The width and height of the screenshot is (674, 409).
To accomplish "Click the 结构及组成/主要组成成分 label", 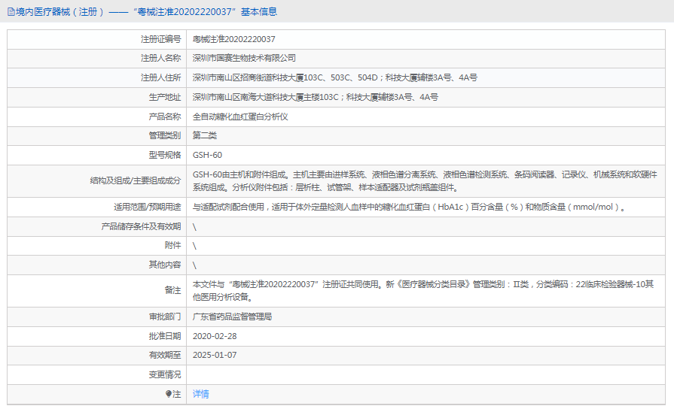I will (x=136, y=180).
